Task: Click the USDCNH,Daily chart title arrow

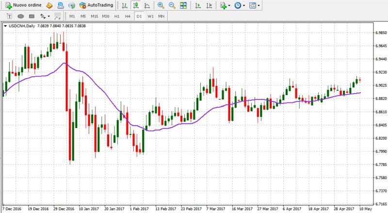Action: (x=5, y=26)
